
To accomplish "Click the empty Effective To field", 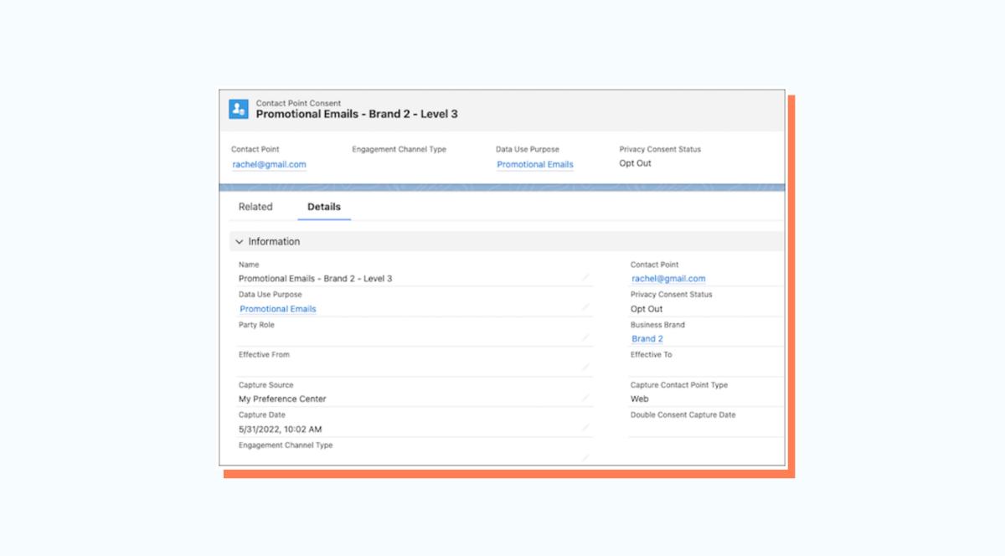I will pyautogui.click(x=706, y=368).
